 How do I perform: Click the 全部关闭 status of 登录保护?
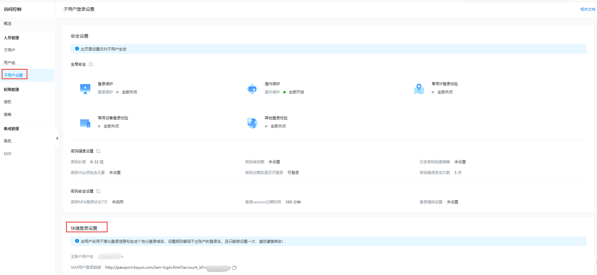click(x=129, y=92)
